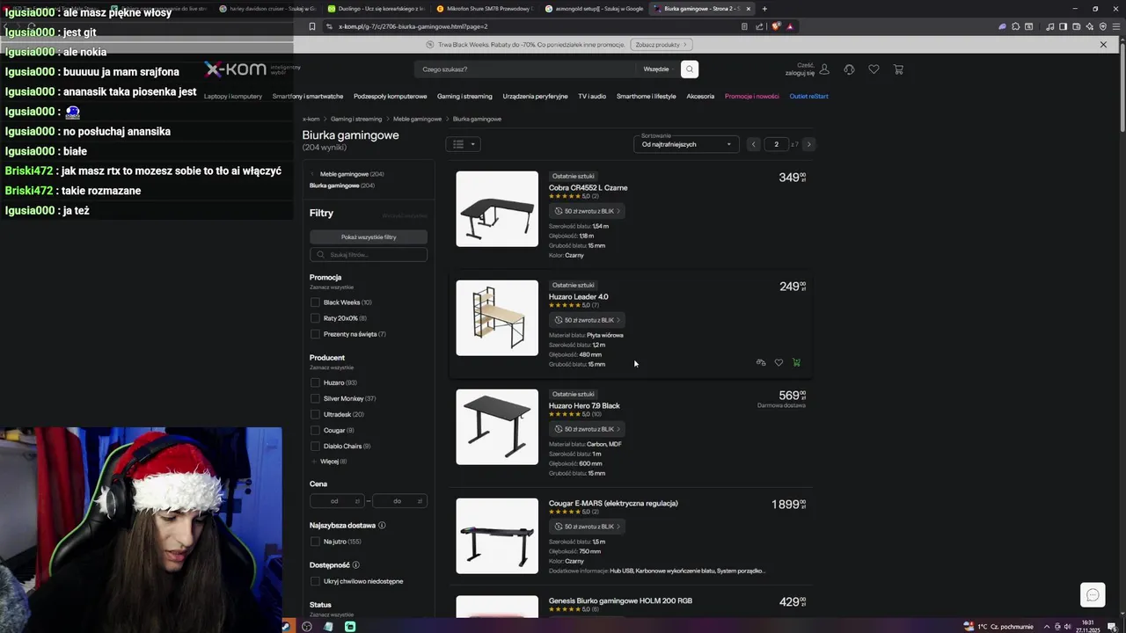Open Promocje i nowości menu

(751, 96)
